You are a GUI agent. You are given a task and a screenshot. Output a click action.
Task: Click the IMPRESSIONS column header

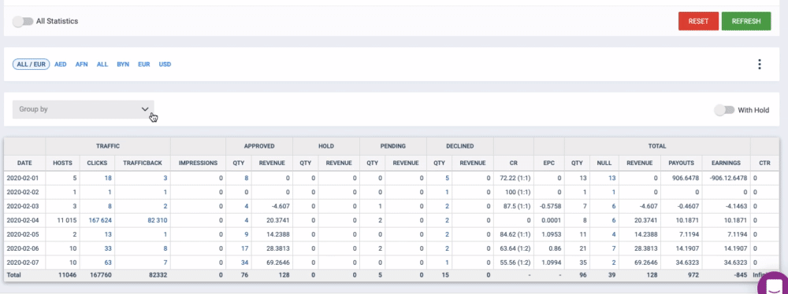[x=198, y=163]
